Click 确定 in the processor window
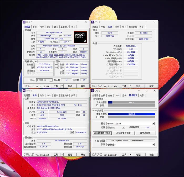 point(83,86)
